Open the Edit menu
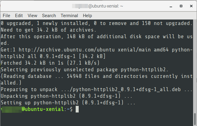This screenshot has height=126, width=197. coord(19,16)
